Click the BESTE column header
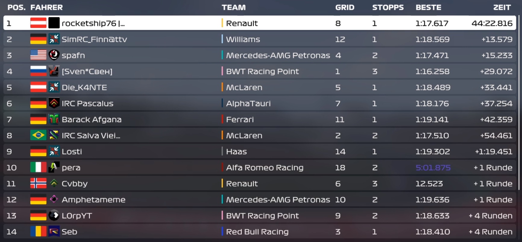Screen dimensions: 522x242 click(428, 8)
